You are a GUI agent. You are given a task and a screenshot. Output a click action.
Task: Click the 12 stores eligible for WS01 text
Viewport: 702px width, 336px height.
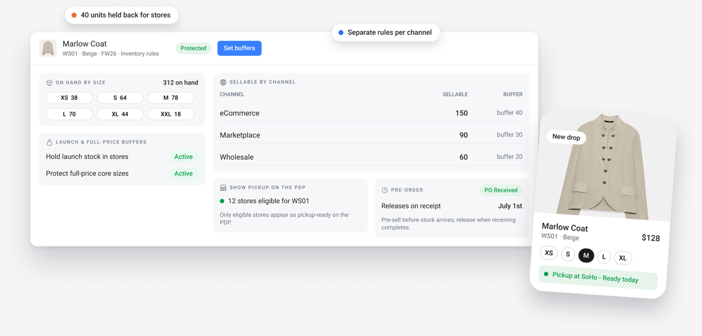click(x=268, y=201)
